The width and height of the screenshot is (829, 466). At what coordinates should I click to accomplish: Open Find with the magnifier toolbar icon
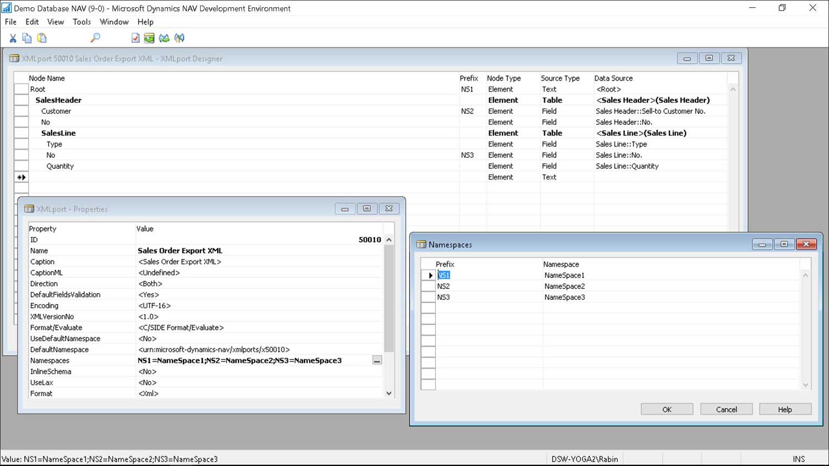(95, 38)
